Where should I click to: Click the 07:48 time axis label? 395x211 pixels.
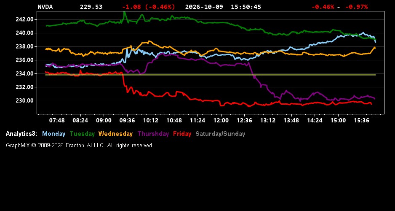(57, 121)
